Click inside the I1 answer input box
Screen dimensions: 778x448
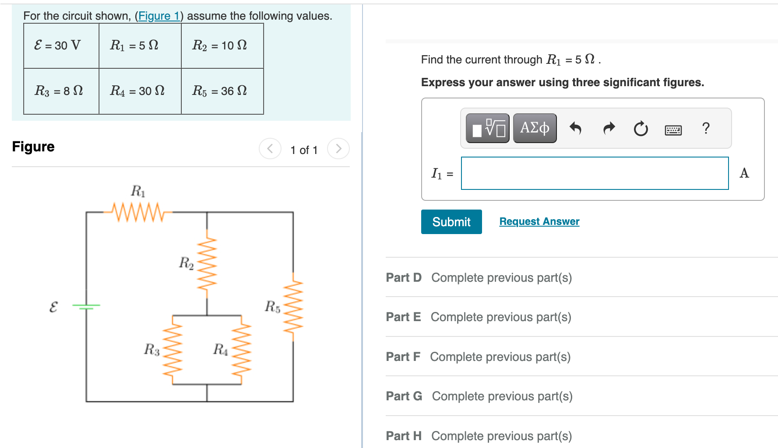(594, 173)
